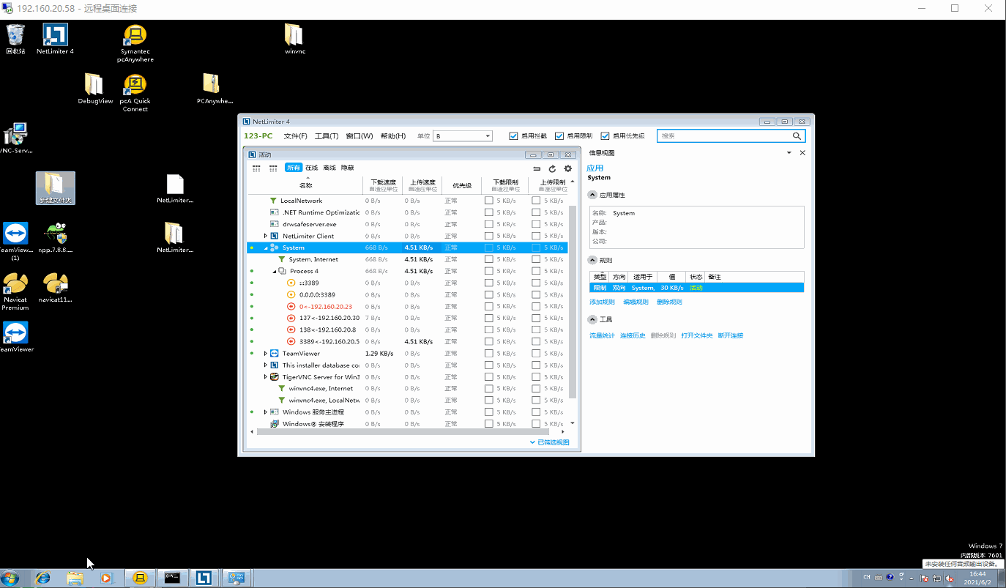Expand the TeamViewer tree node
This screenshot has height=588, width=1006.
coord(266,354)
